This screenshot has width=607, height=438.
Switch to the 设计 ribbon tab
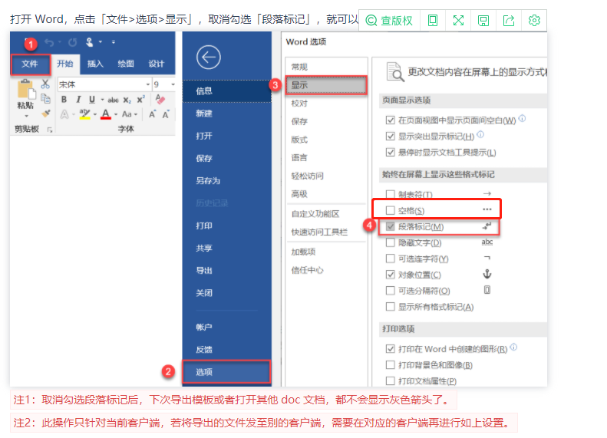(157, 64)
